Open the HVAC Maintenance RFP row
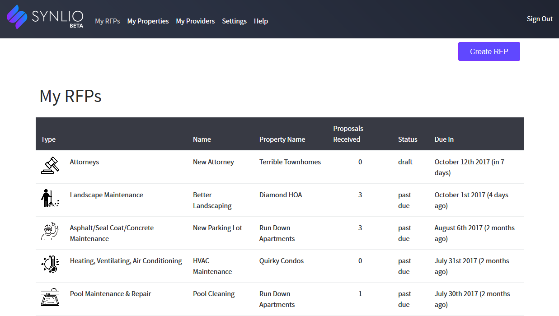 [x=212, y=266]
